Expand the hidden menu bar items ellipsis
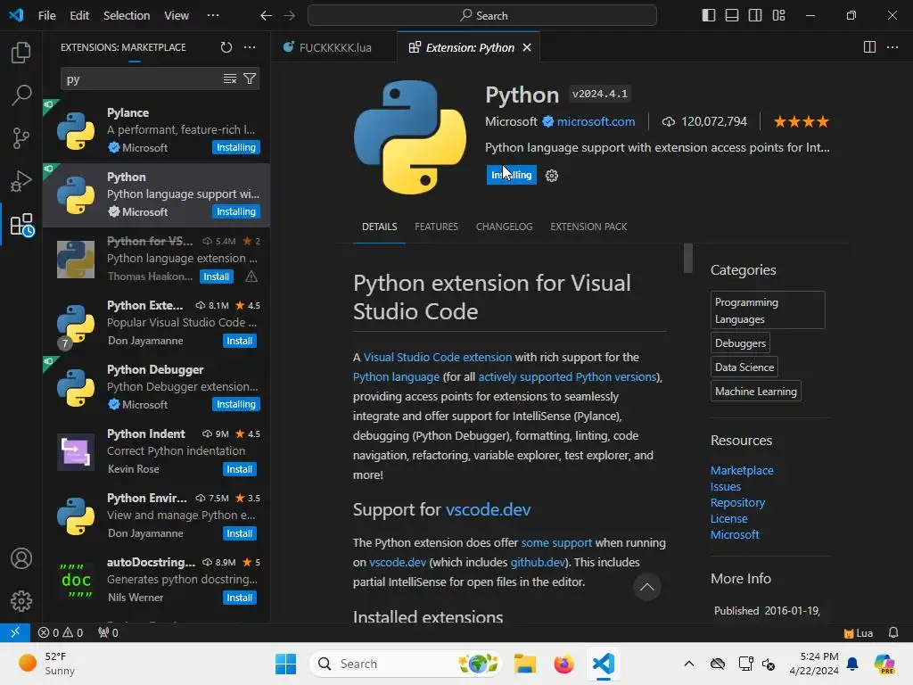913x685 pixels. point(212,15)
